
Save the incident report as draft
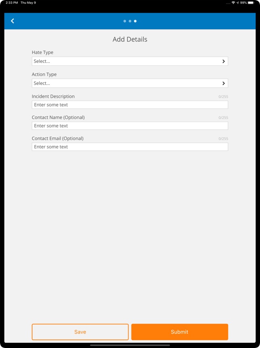click(80, 332)
